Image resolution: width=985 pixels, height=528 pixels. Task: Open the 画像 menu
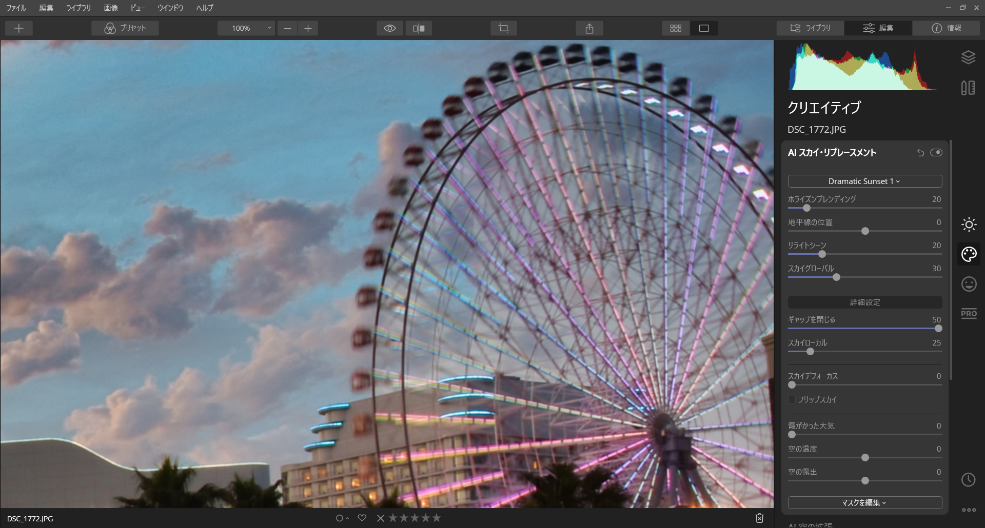(111, 8)
